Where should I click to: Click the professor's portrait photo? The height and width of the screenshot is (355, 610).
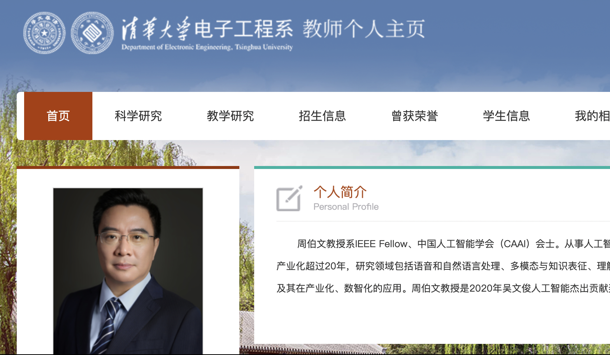[x=128, y=271]
